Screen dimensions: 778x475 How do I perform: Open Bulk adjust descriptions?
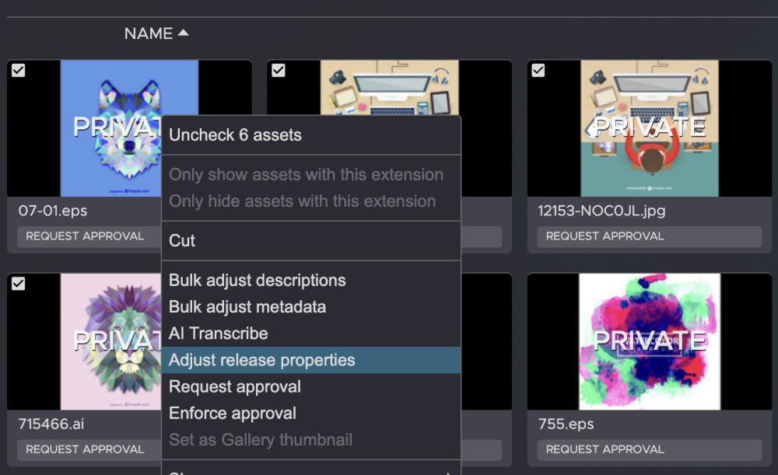(257, 281)
